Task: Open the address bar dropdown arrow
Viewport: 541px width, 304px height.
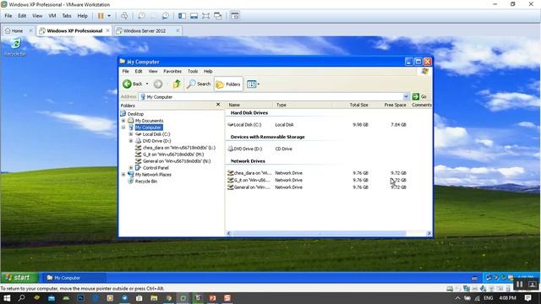Action: tap(406, 97)
